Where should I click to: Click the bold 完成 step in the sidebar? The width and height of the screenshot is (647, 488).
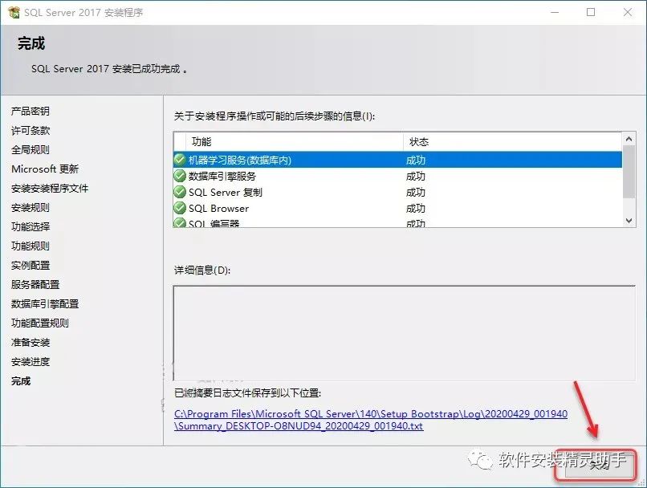click(21, 381)
